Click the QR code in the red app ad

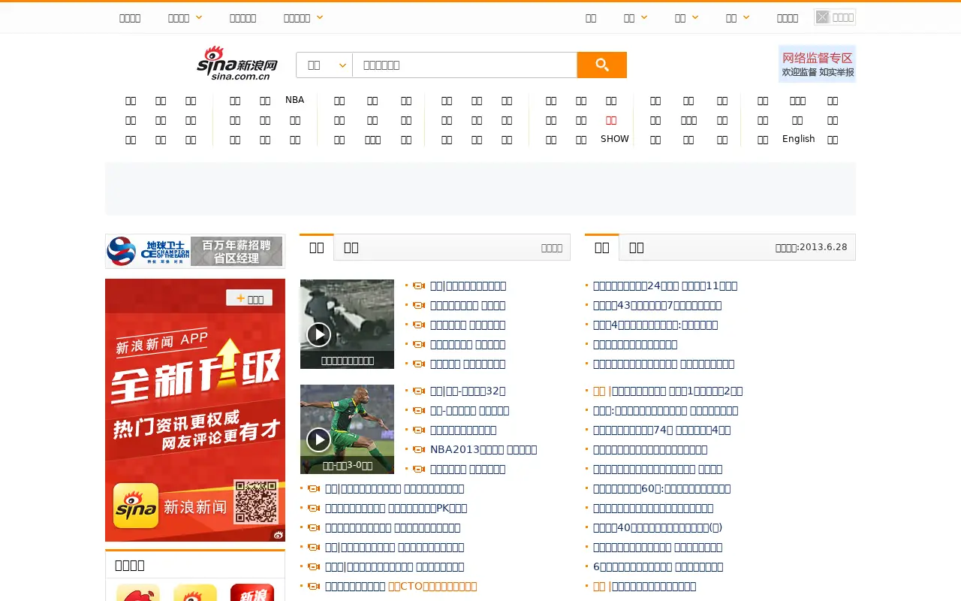click(255, 502)
